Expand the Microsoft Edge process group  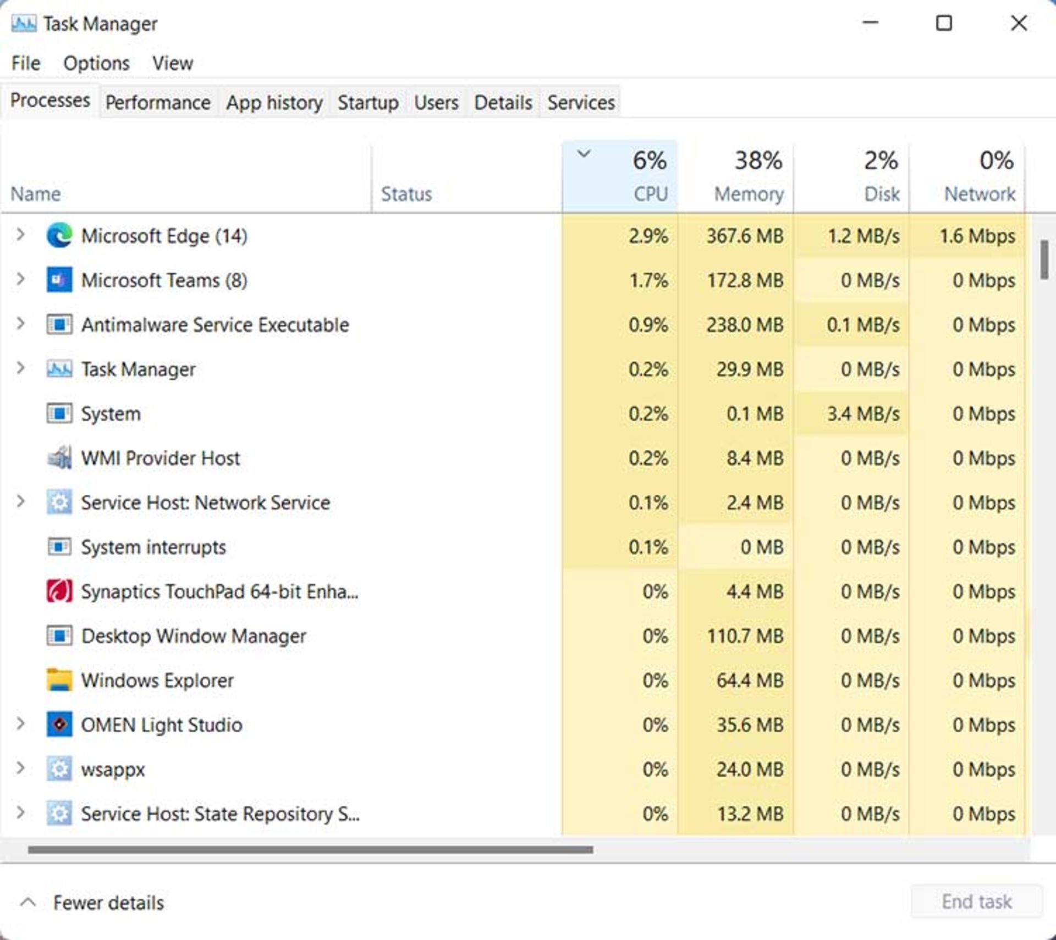coord(22,236)
